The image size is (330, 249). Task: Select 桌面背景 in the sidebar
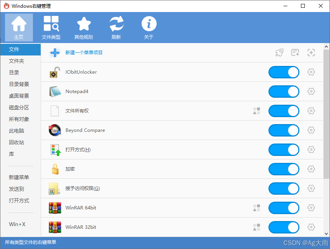(x=21, y=96)
